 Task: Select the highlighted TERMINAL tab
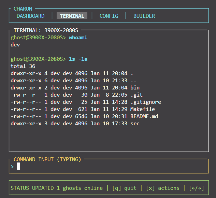72,16
